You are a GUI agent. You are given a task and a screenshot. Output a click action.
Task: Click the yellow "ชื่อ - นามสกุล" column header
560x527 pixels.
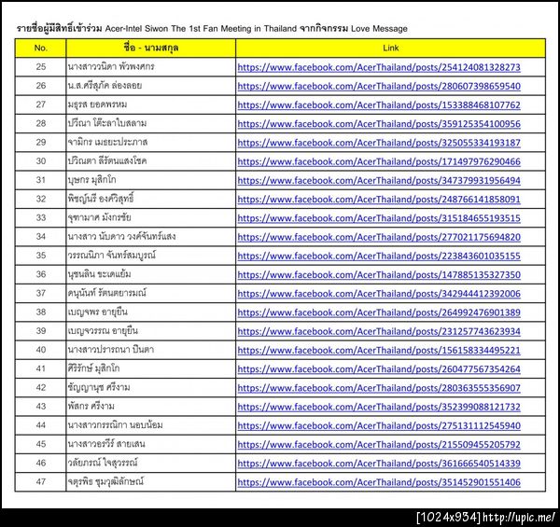click(150, 49)
